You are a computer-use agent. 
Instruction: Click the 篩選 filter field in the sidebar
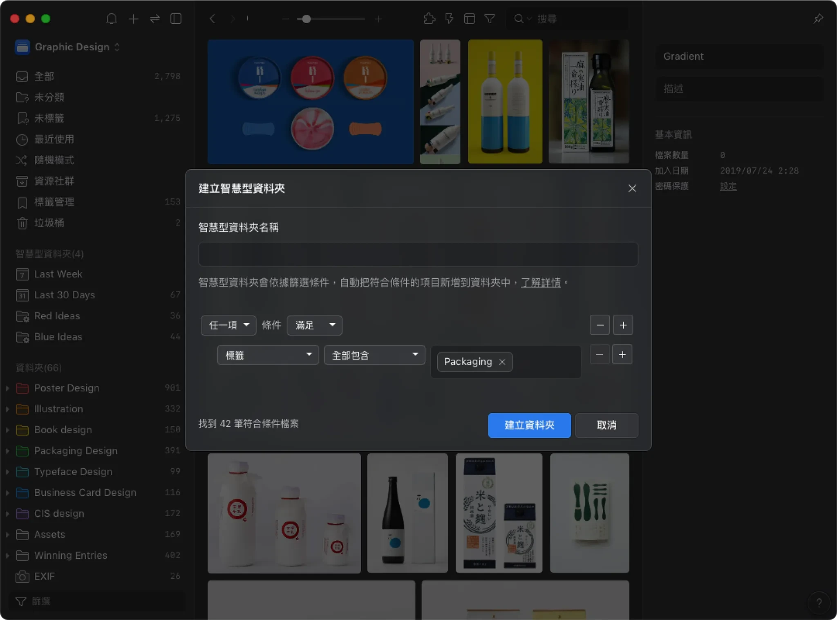pyautogui.click(x=97, y=601)
